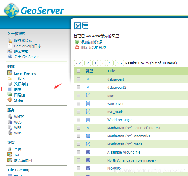Check the Pk50095 layer checkbox
This screenshot has width=188, height=176.
(x=78, y=168)
